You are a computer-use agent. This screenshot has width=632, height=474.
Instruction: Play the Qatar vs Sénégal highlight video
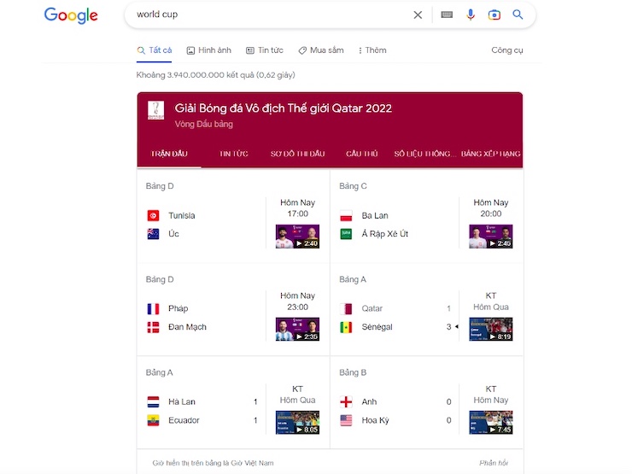(x=490, y=329)
